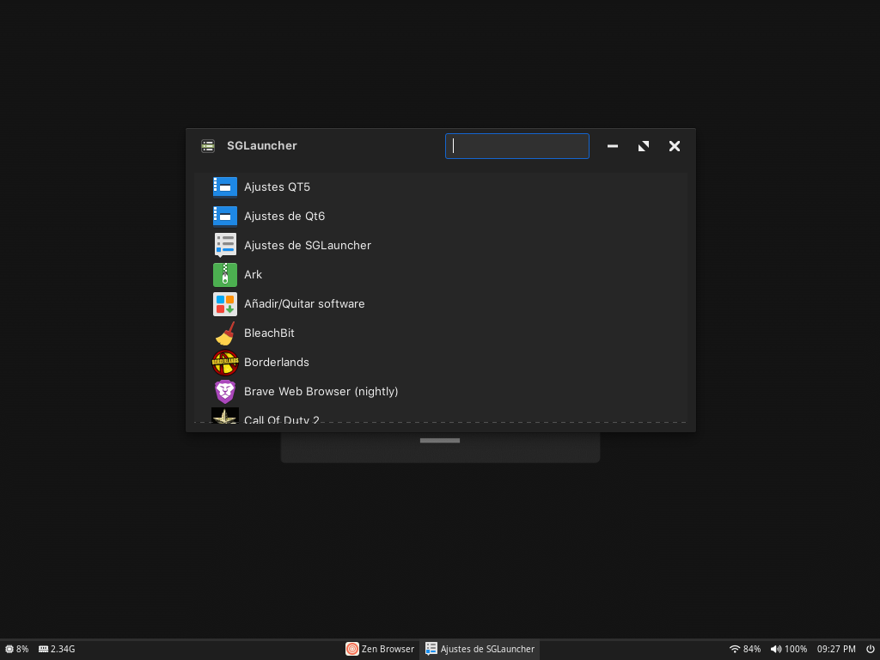The width and height of the screenshot is (880, 660).
Task: Click the memory usage icon in the panel
Action: click(43, 649)
